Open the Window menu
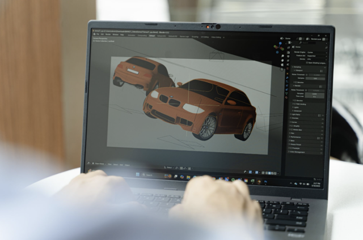The image size is (363, 240). click(115, 35)
